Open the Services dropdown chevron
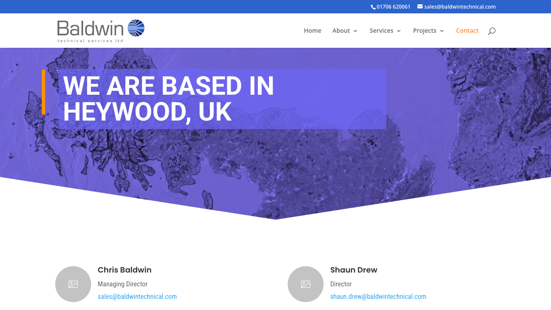 tap(399, 31)
